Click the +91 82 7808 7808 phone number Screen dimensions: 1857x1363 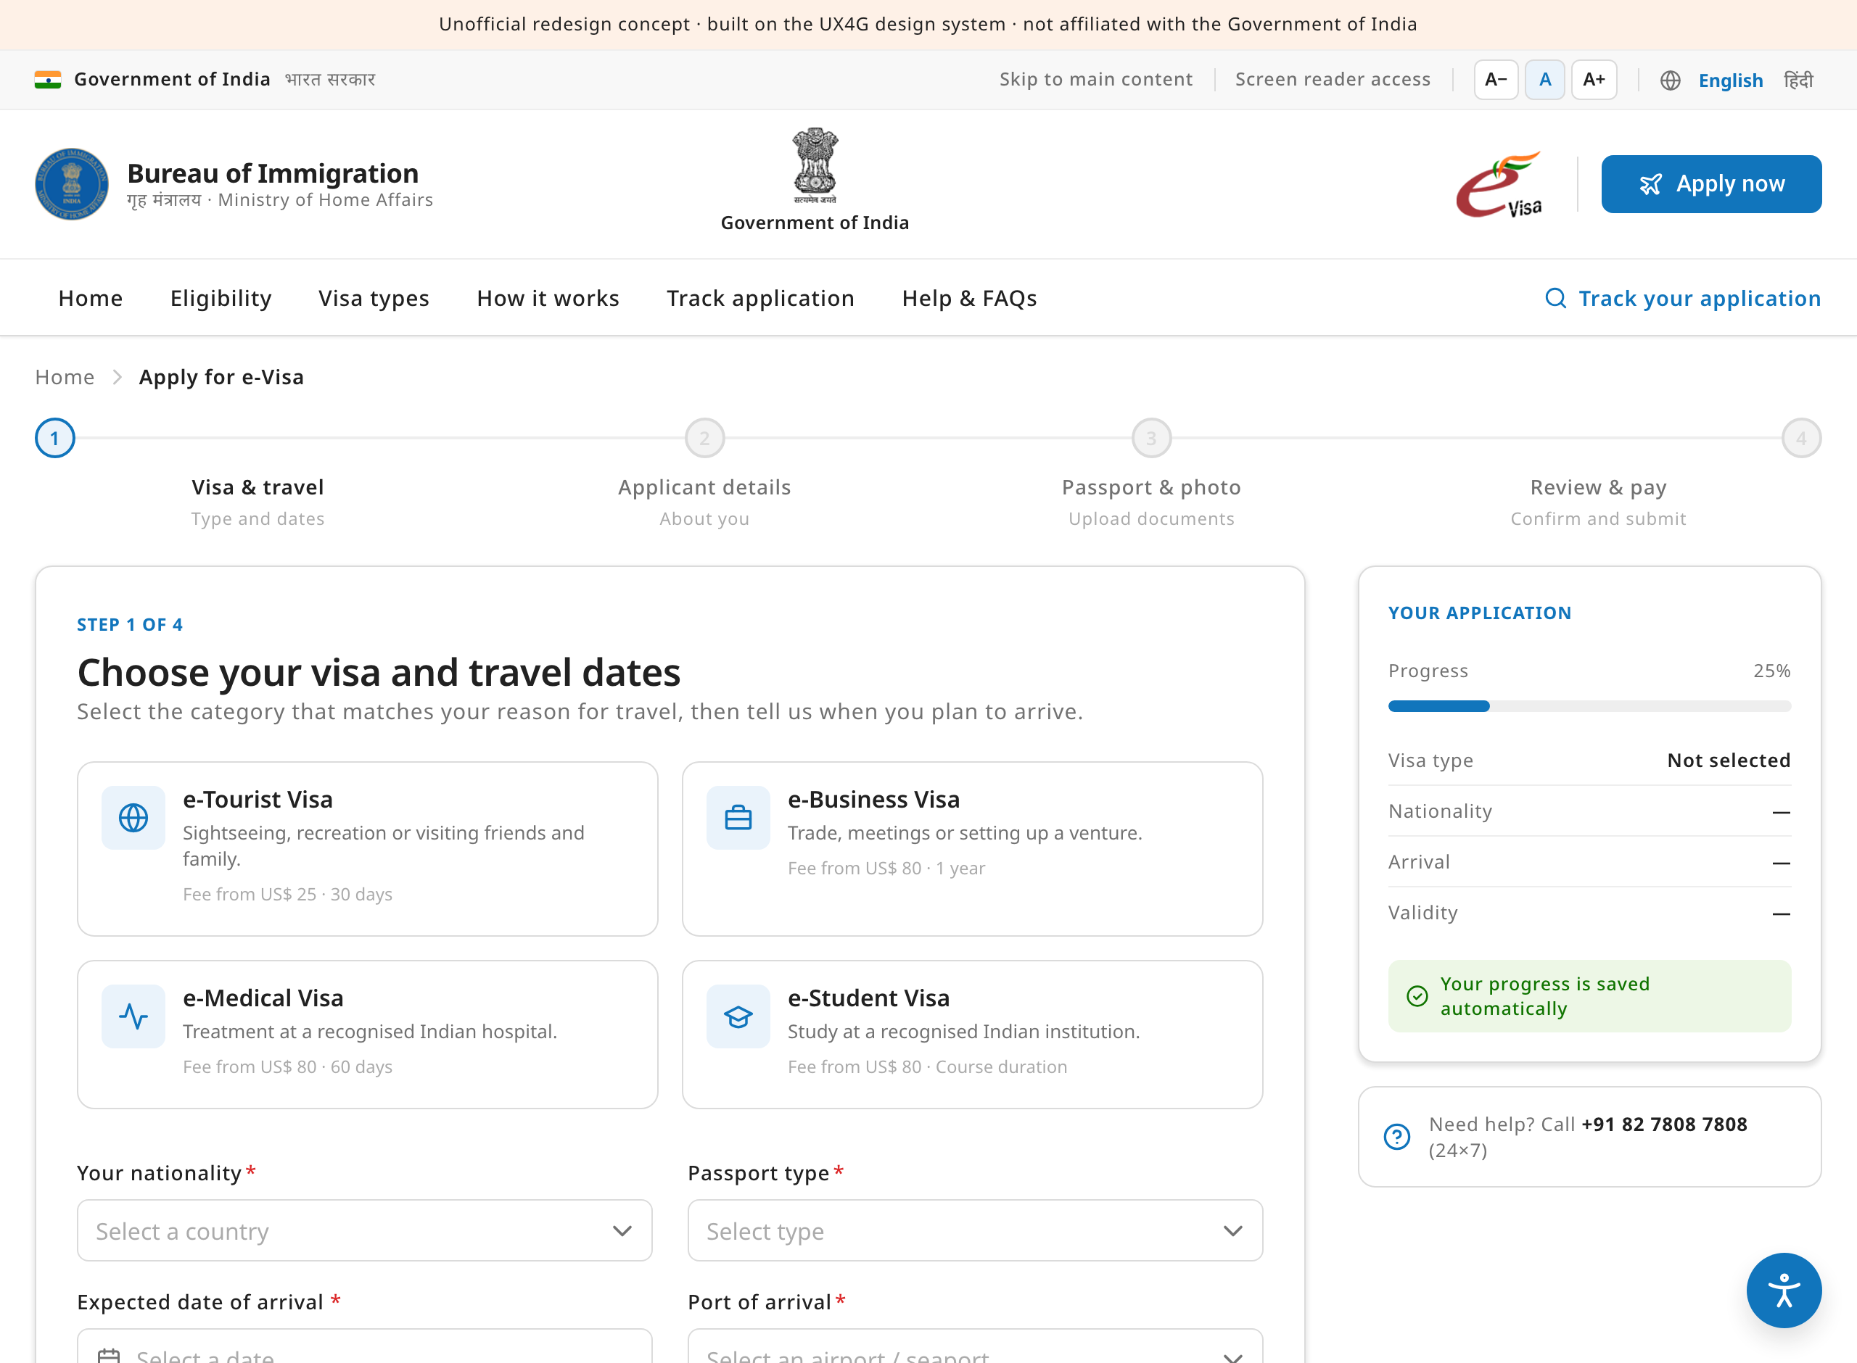pos(1664,1124)
